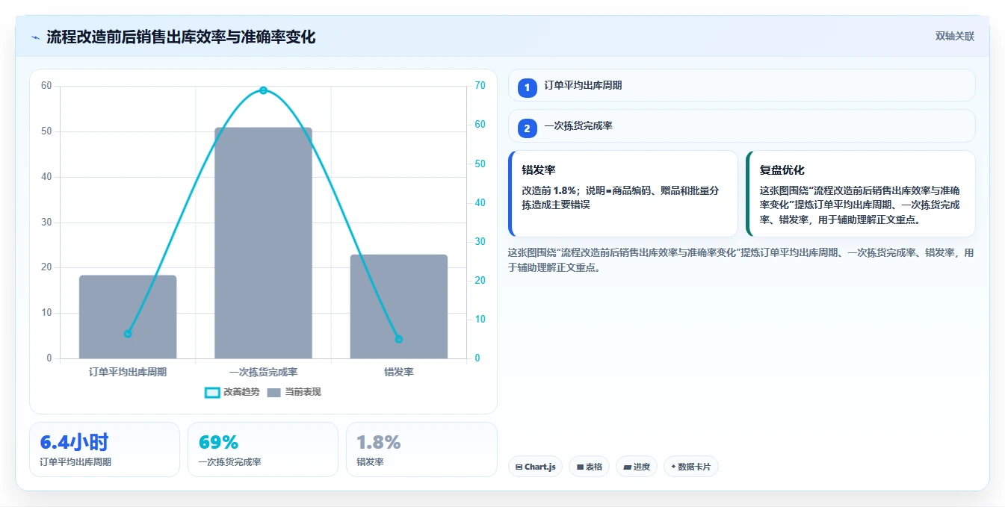This screenshot has width=1005, height=507.
Task: Toggle the 当前表现 legend entry
Action: pos(294,392)
